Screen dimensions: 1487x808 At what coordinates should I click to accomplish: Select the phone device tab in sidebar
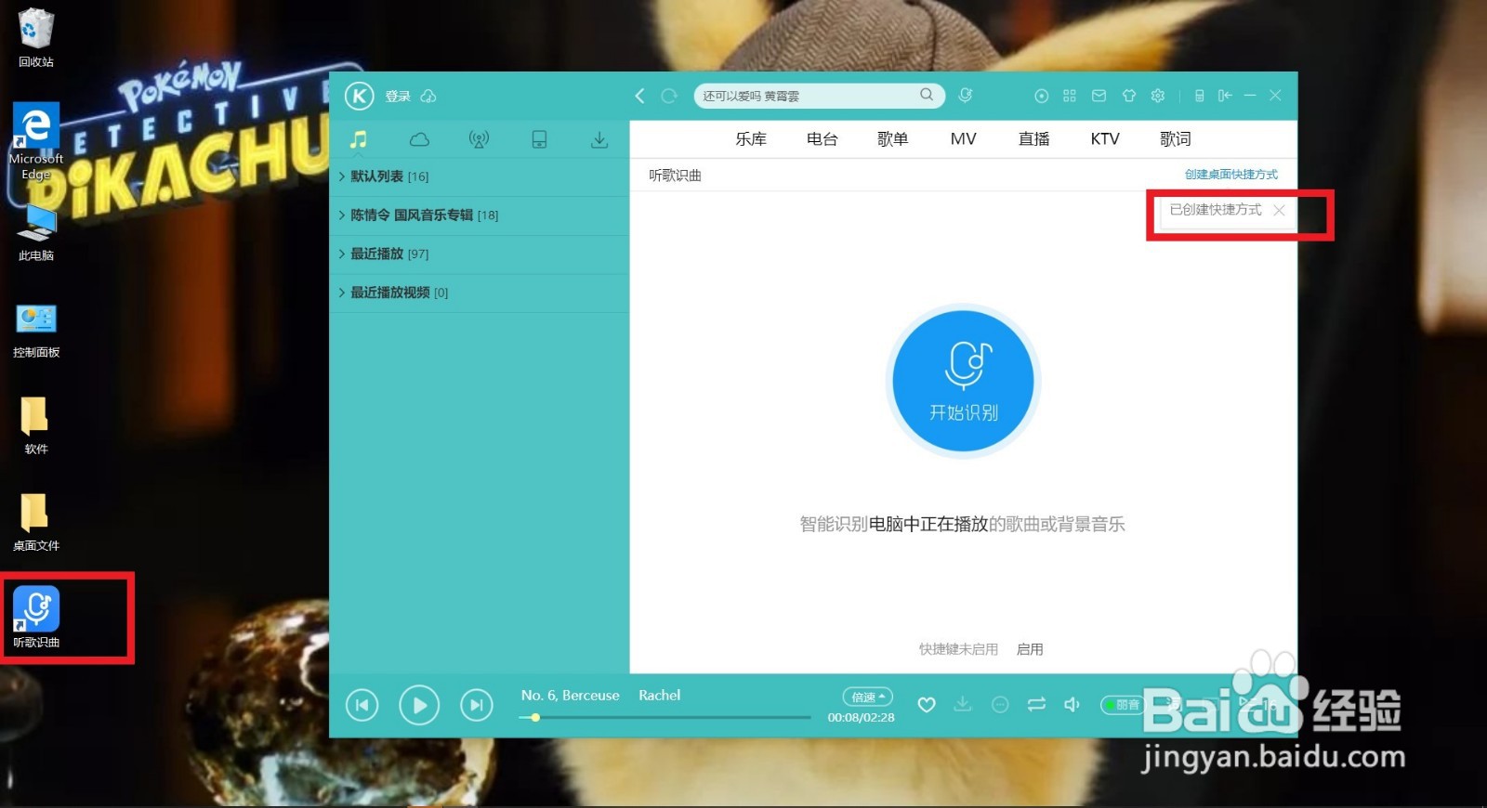click(x=539, y=139)
